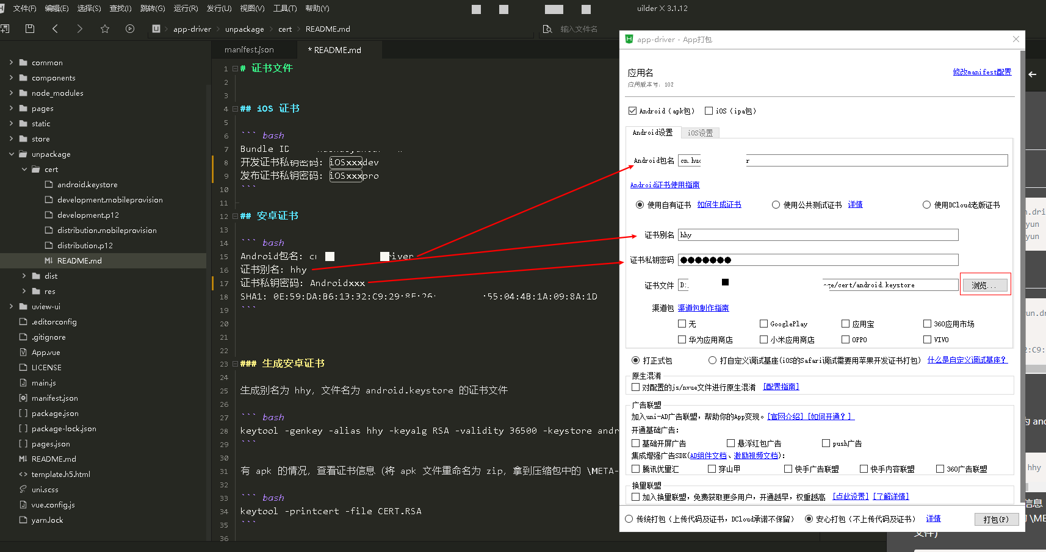Screen dimensions: 1046x552
Task: Click the dialog's vertical scrollbar
Action: (1021, 244)
